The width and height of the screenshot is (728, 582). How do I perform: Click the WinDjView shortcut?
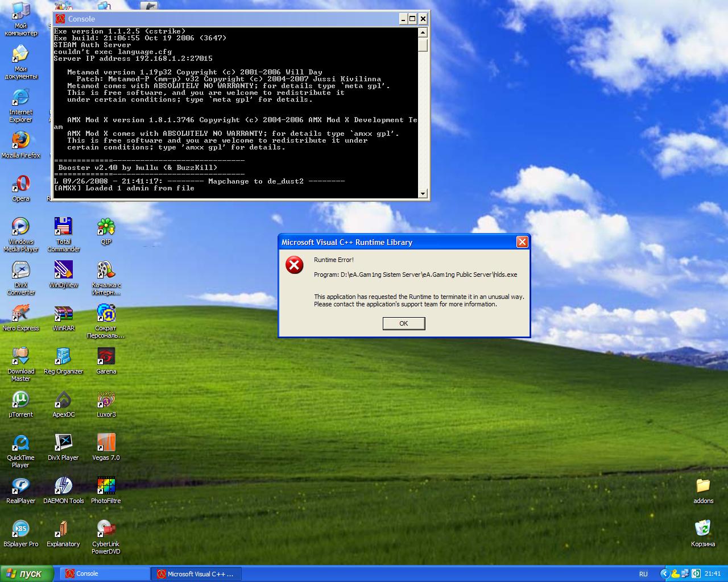click(x=64, y=274)
